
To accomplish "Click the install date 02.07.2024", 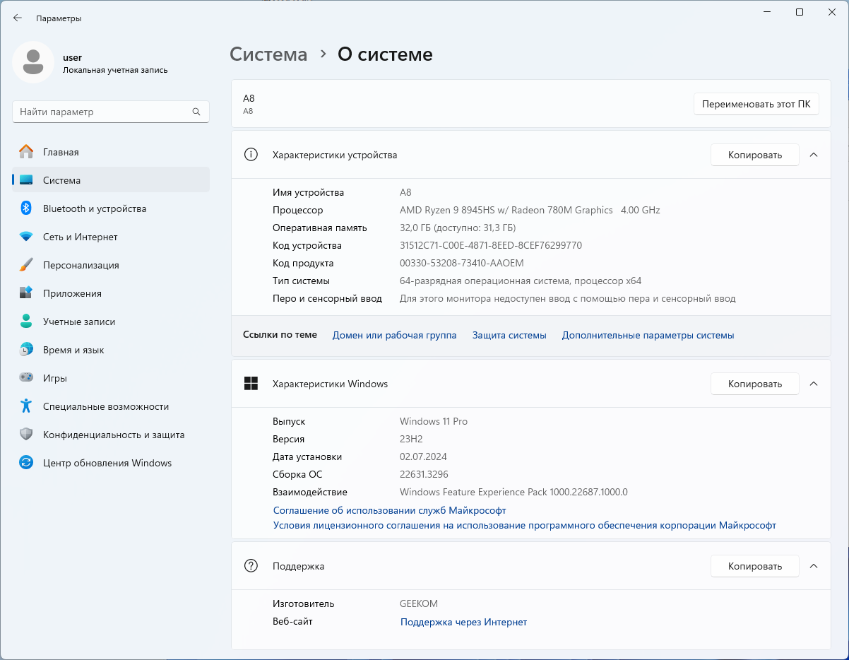I will [x=423, y=456].
